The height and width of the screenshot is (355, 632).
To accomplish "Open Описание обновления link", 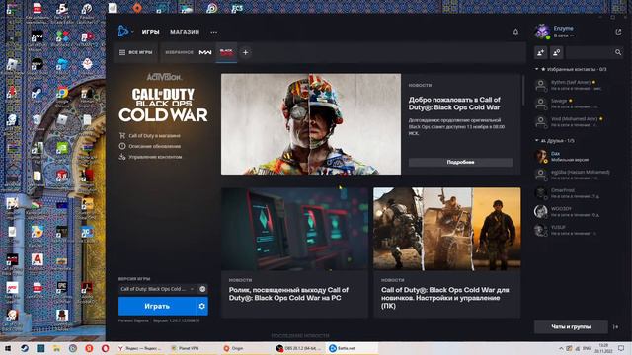I will pos(154,147).
